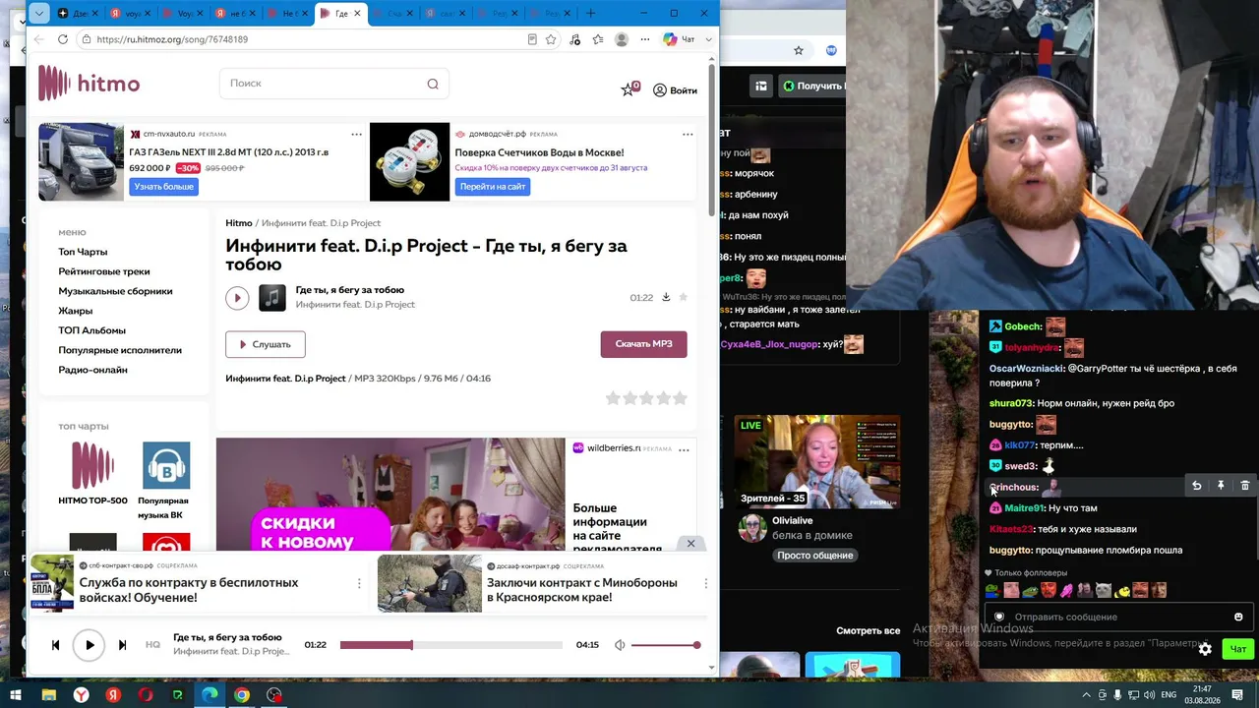Click the search magnifier in hitmo search box
Viewport: 1259px width, 708px height.
tap(433, 84)
